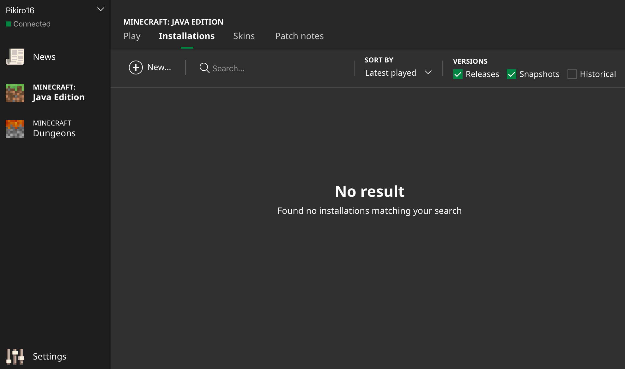Enable the Historical versions checkbox
Screen dimensions: 625x369
click(x=572, y=74)
